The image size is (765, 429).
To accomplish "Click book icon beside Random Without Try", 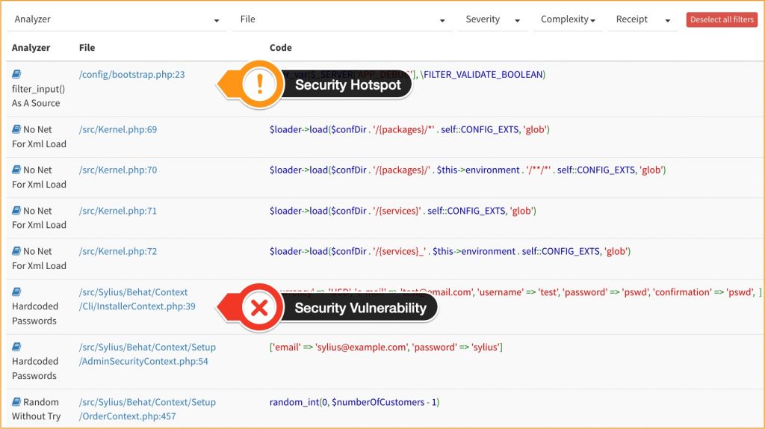I will [16, 402].
